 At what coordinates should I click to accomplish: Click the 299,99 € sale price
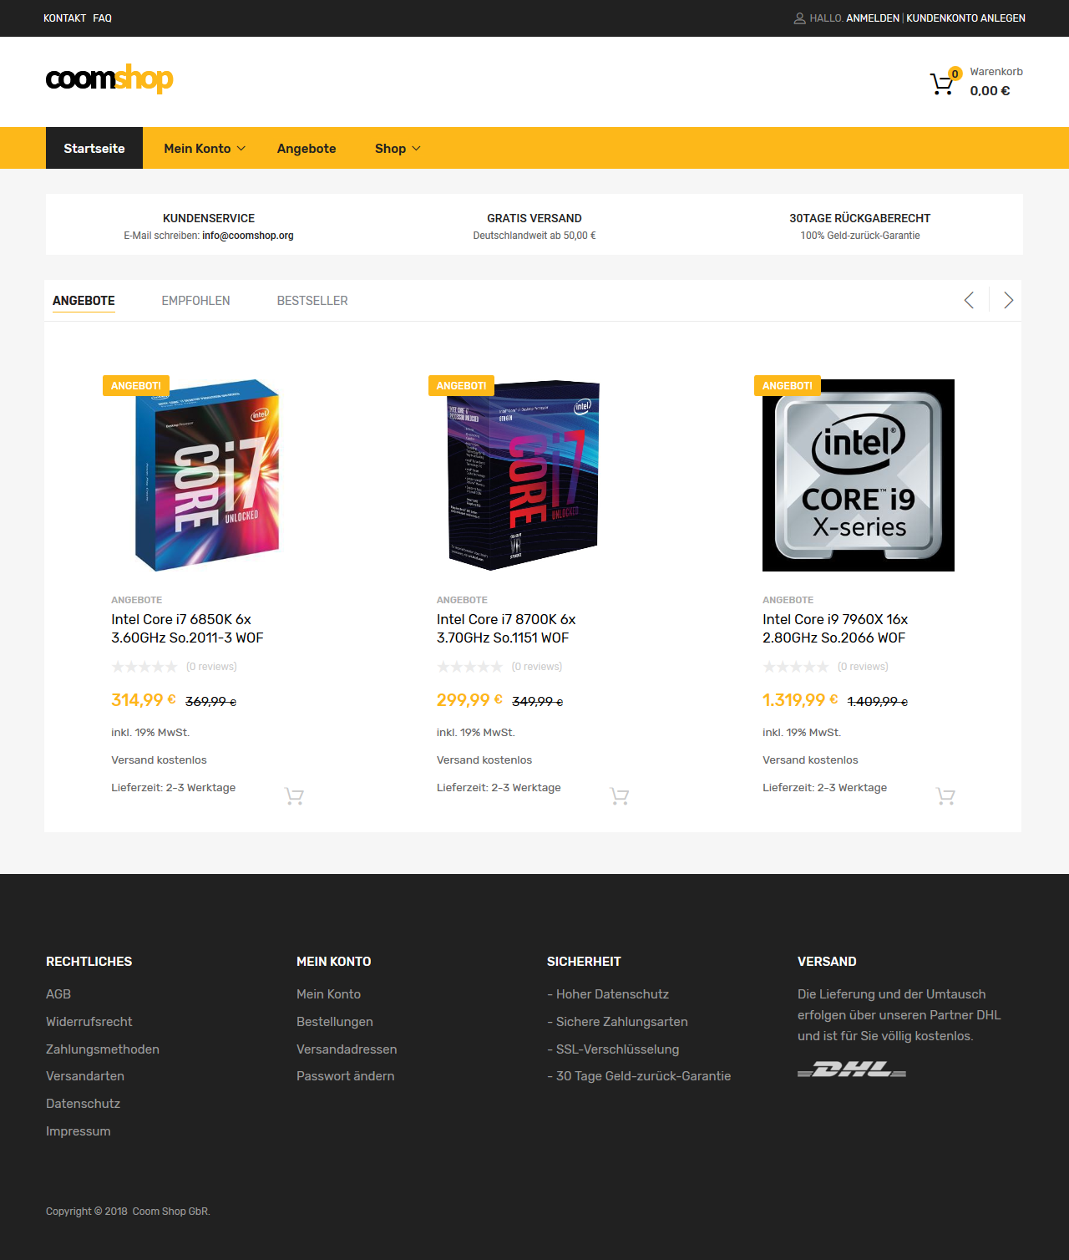tap(469, 700)
